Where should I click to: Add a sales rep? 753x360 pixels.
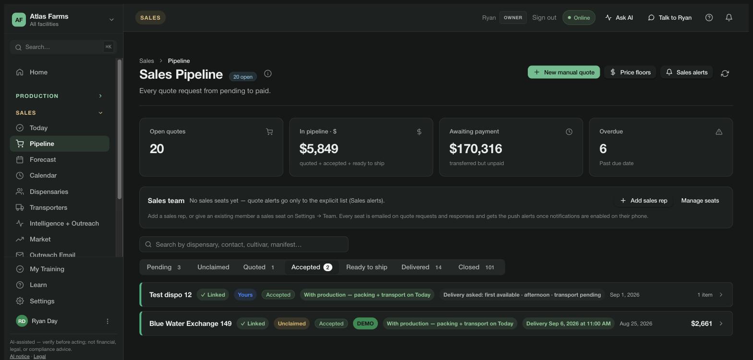[644, 201]
